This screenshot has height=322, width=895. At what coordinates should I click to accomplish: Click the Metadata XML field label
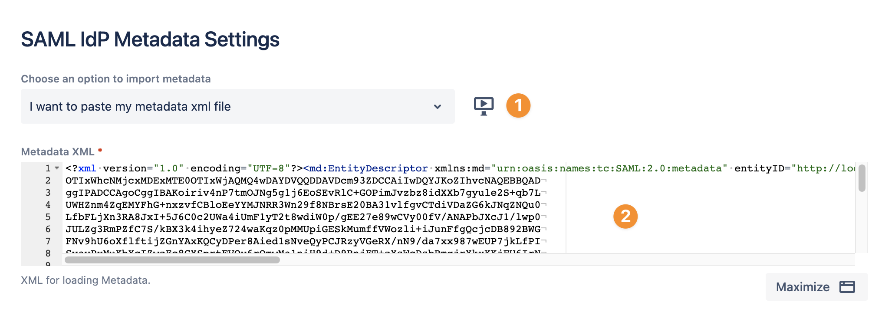pos(58,152)
